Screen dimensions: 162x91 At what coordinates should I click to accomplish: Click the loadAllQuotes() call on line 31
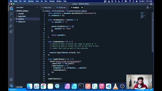55,79
